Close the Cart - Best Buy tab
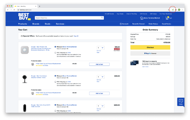The image size is (190, 120). pyautogui.click(x=36, y=6)
